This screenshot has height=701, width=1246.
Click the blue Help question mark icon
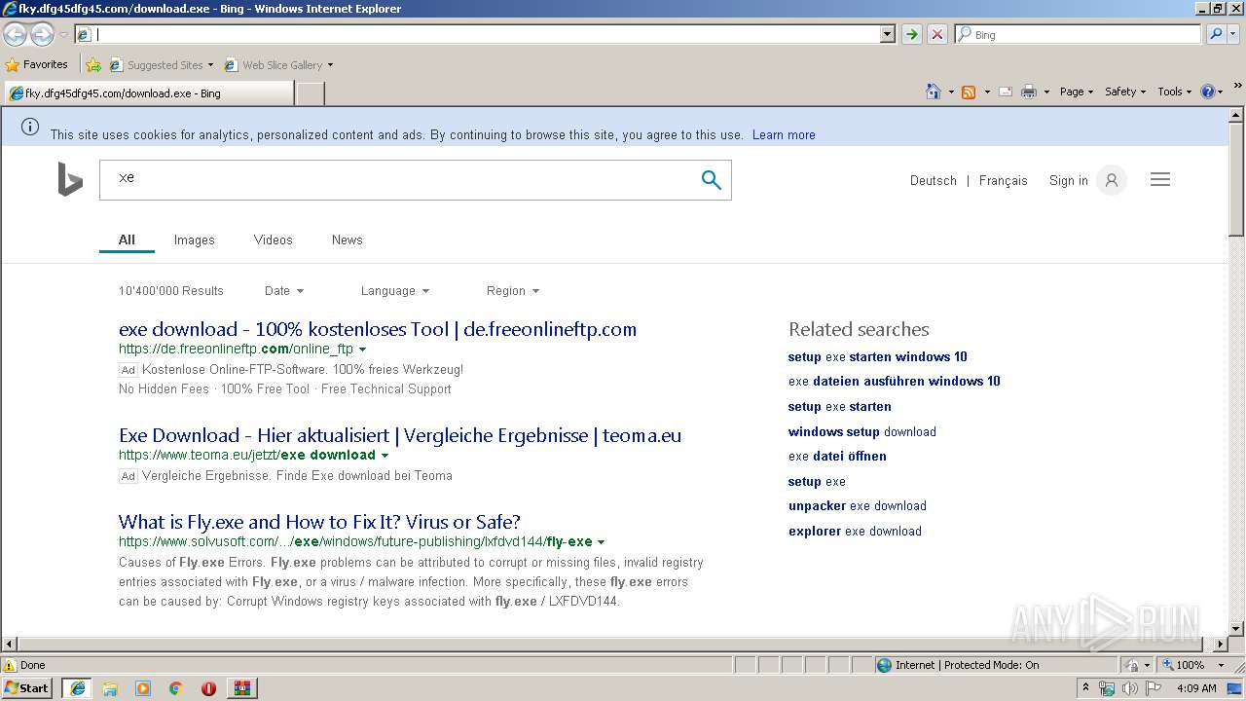click(x=1208, y=92)
